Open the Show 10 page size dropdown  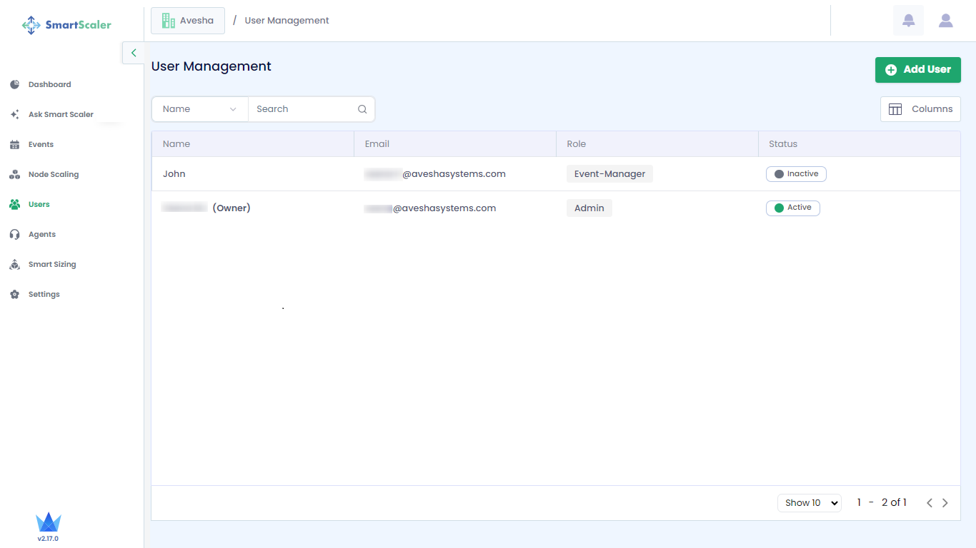(809, 503)
